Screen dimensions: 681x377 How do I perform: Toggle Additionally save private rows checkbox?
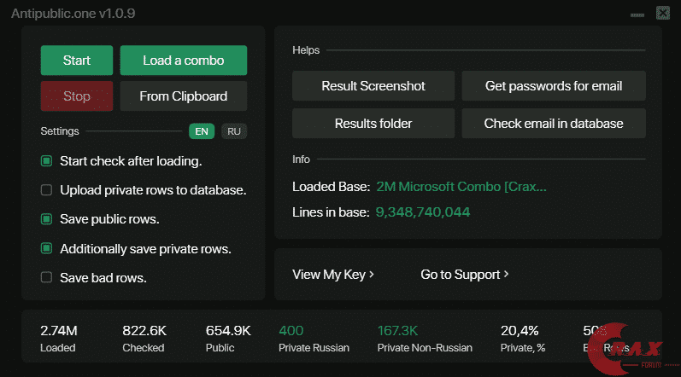(x=47, y=249)
